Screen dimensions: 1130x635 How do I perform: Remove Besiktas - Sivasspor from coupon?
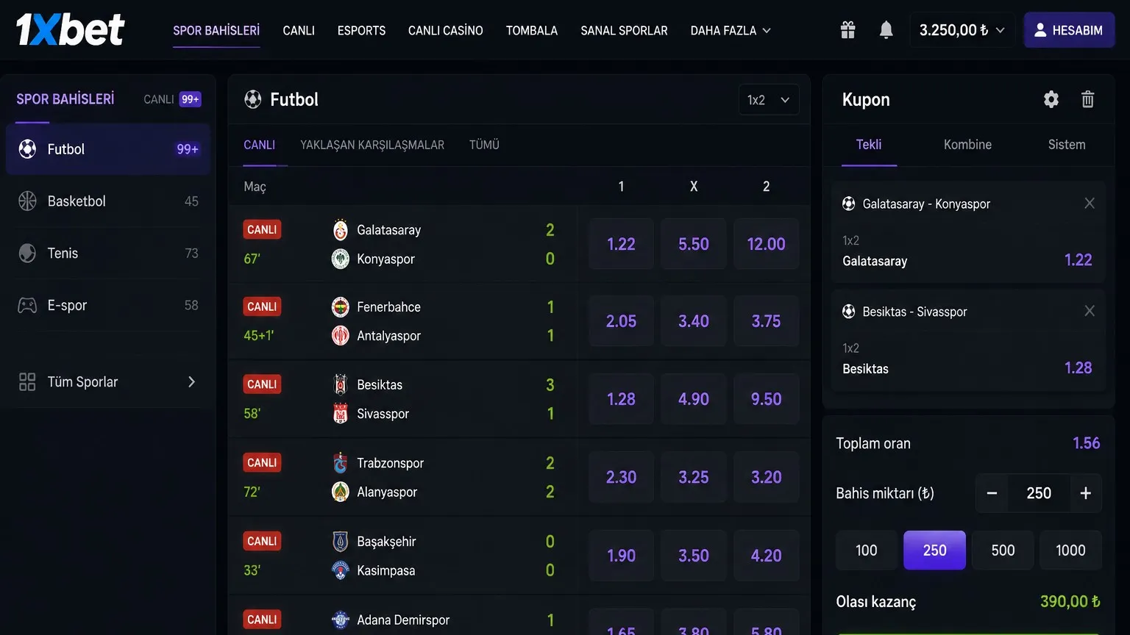click(x=1090, y=311)
